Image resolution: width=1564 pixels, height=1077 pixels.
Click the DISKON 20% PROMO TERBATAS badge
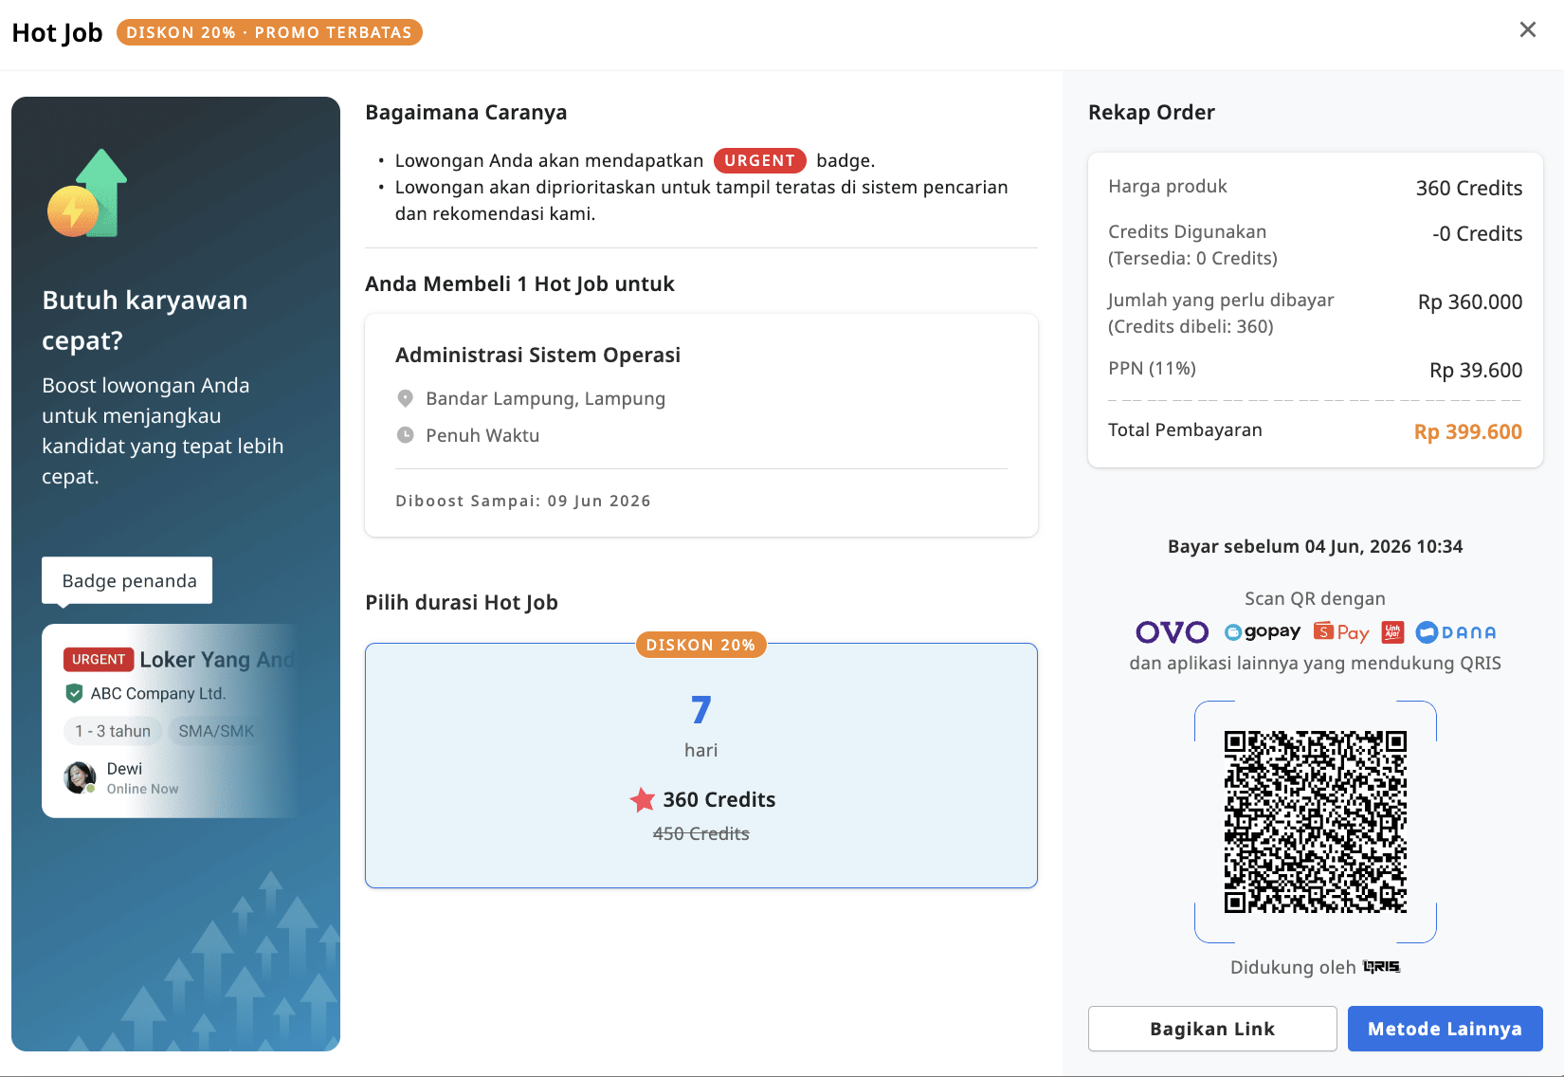pyautogui.click(x=269, y=32)
